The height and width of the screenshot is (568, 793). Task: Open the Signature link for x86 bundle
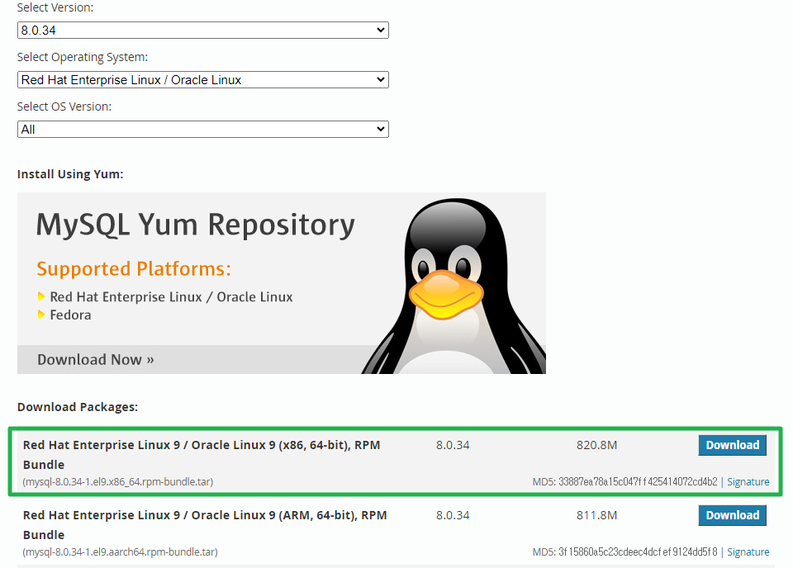(x=748, y=482)
